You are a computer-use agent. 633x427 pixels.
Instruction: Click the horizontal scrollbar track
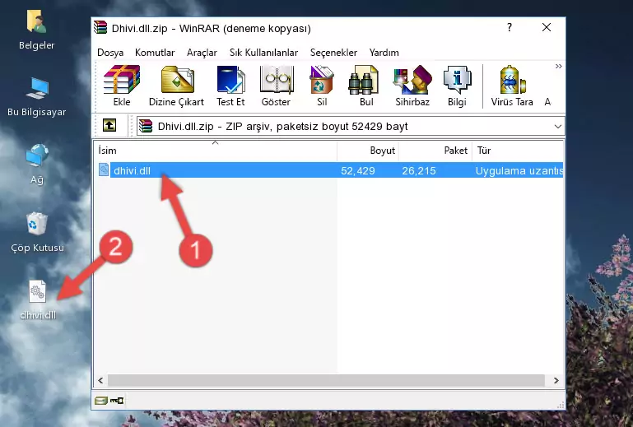(326, 380)
